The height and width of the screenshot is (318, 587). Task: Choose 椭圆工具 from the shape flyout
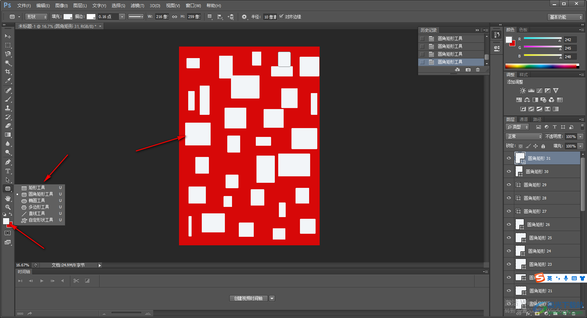click(37, 200)
